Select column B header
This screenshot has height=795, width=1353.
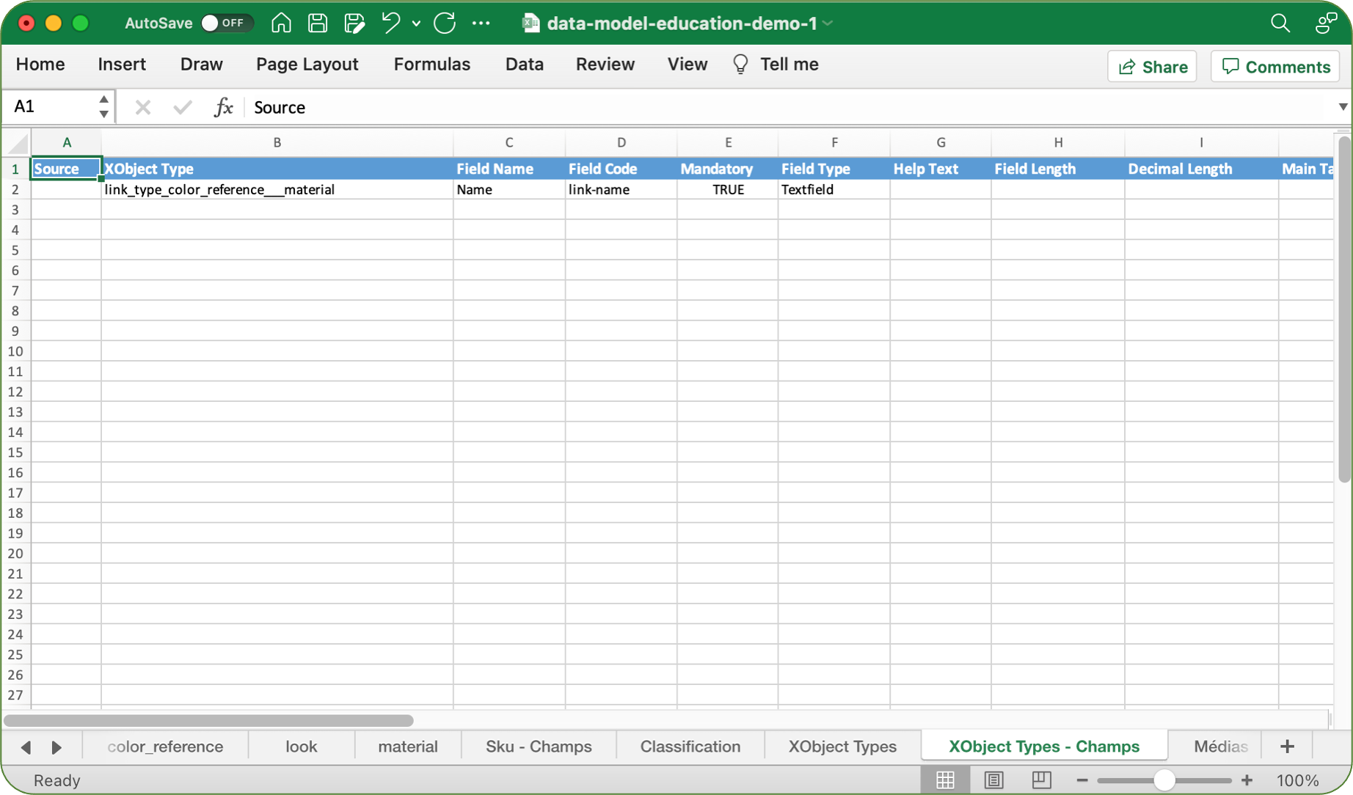point(277,142)
